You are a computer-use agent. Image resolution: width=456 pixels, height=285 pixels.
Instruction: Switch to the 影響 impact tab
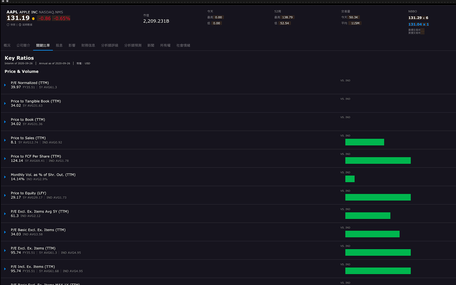[x=72, y=45]
